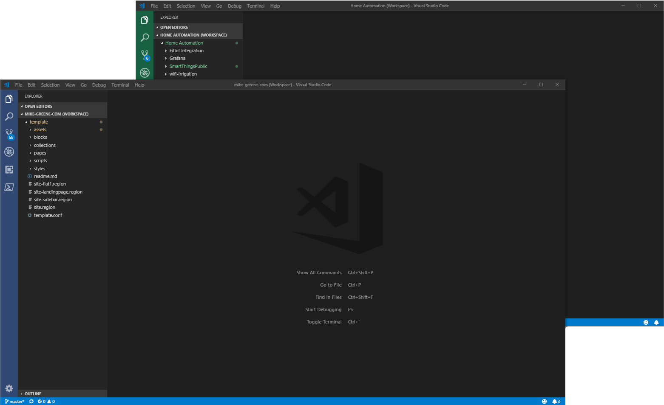Screen dimensions: 664x405
Task: Click VS Code logo in front window title bar
Action: click(x=6, y=85)
